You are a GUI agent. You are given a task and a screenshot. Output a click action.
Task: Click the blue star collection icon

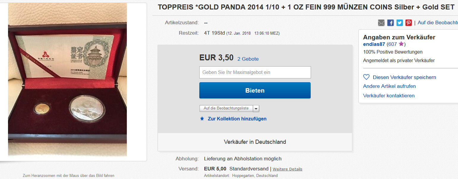(x=202, y=119)
